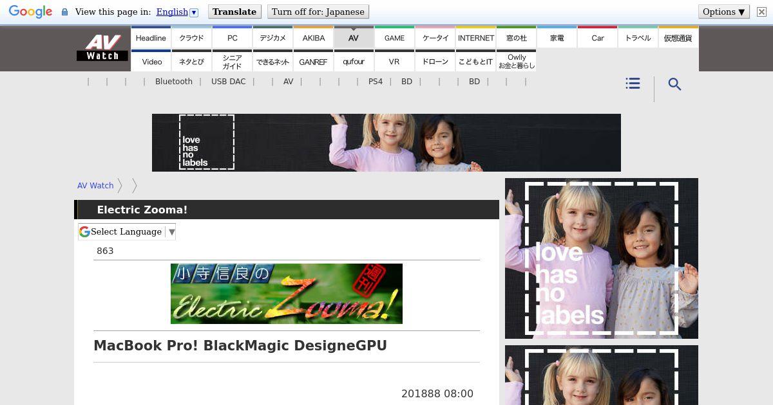Select the AV tab
773x405 pixels.
click(x=354, y=37)
